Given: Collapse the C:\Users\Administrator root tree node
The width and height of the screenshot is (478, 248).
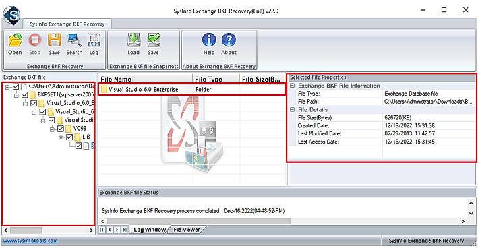Looking at the screenshot, I should [x=7, y=87].
